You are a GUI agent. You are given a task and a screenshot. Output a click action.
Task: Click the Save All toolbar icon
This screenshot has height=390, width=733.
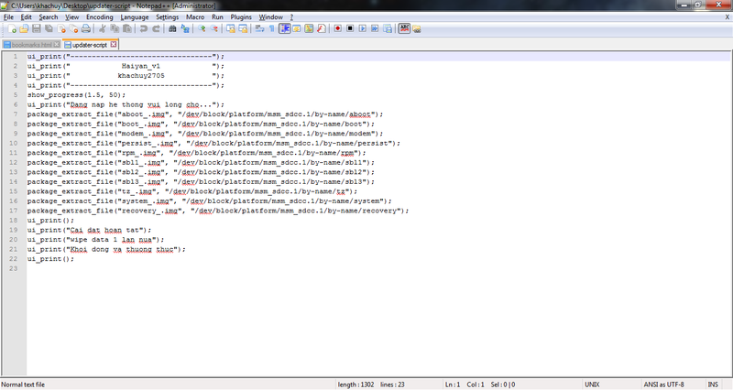coord(49,29)
